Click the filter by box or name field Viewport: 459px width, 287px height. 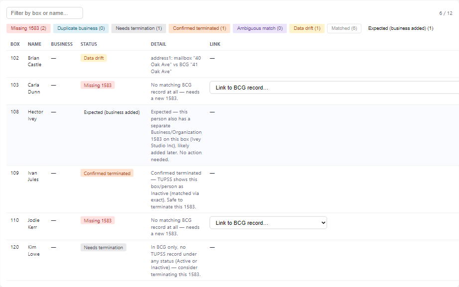[x=44, y=13]
